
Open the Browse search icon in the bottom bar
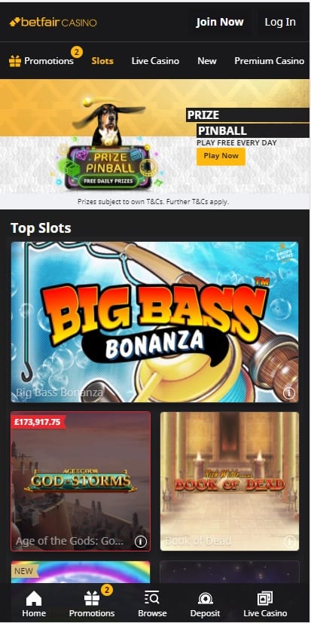[151, 598]
